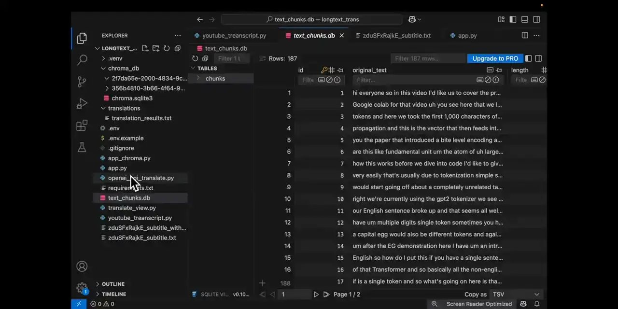618x309 pixels.
Task: Open the Testing flask icon
Action: pyautogui.click(x=82, y=147)
